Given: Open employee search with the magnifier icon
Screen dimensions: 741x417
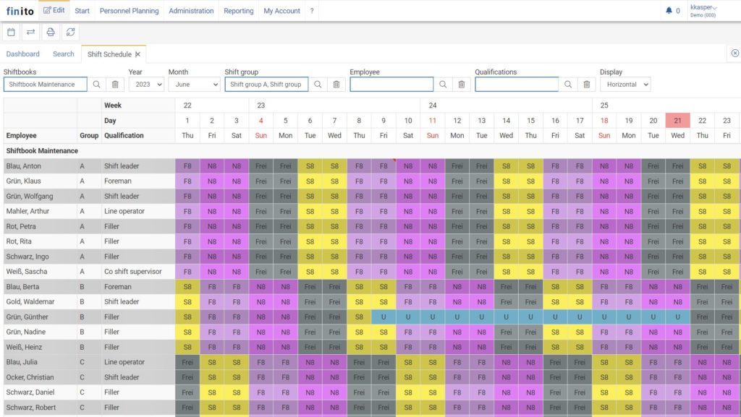Looking at the screenshot, I should [441, 84].
